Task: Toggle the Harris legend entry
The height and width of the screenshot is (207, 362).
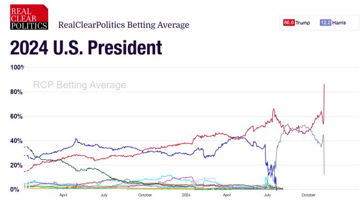Action: coord(333,23)
